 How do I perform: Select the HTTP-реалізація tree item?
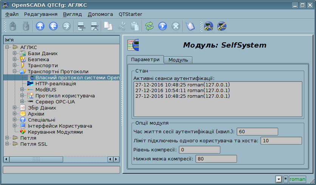(56, 83)
